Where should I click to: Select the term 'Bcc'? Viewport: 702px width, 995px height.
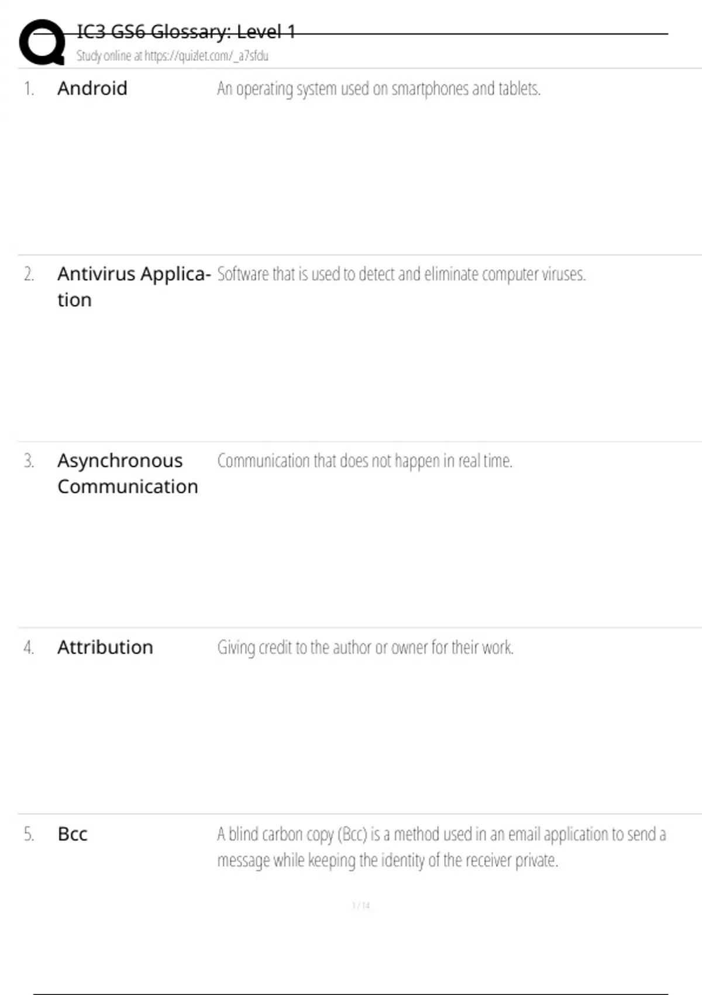click(x=73, y=834)
